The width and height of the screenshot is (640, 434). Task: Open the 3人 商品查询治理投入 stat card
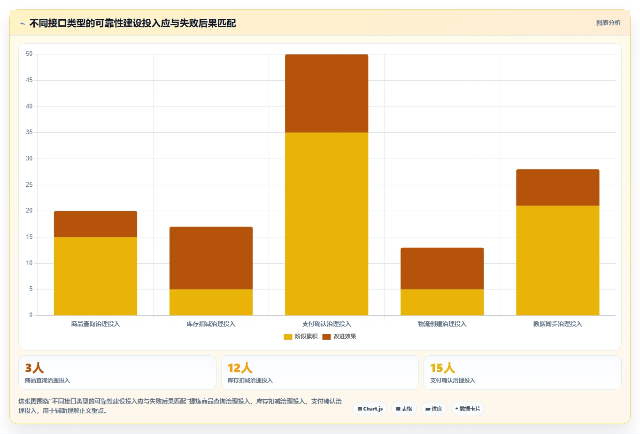[117, 373]
